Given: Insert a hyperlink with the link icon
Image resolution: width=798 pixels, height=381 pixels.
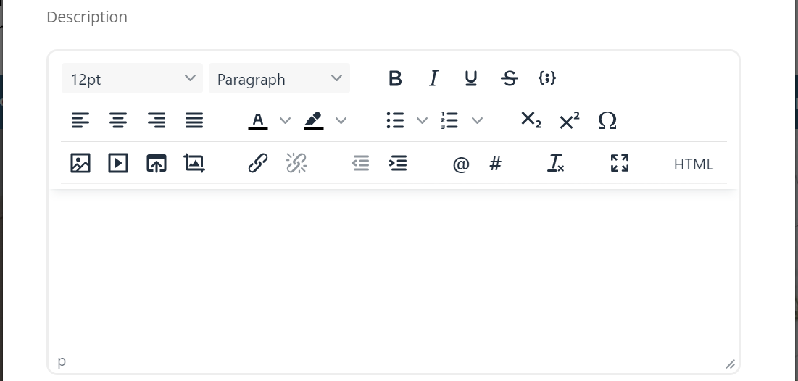Looking at the screenshot, I should [258, 164].
